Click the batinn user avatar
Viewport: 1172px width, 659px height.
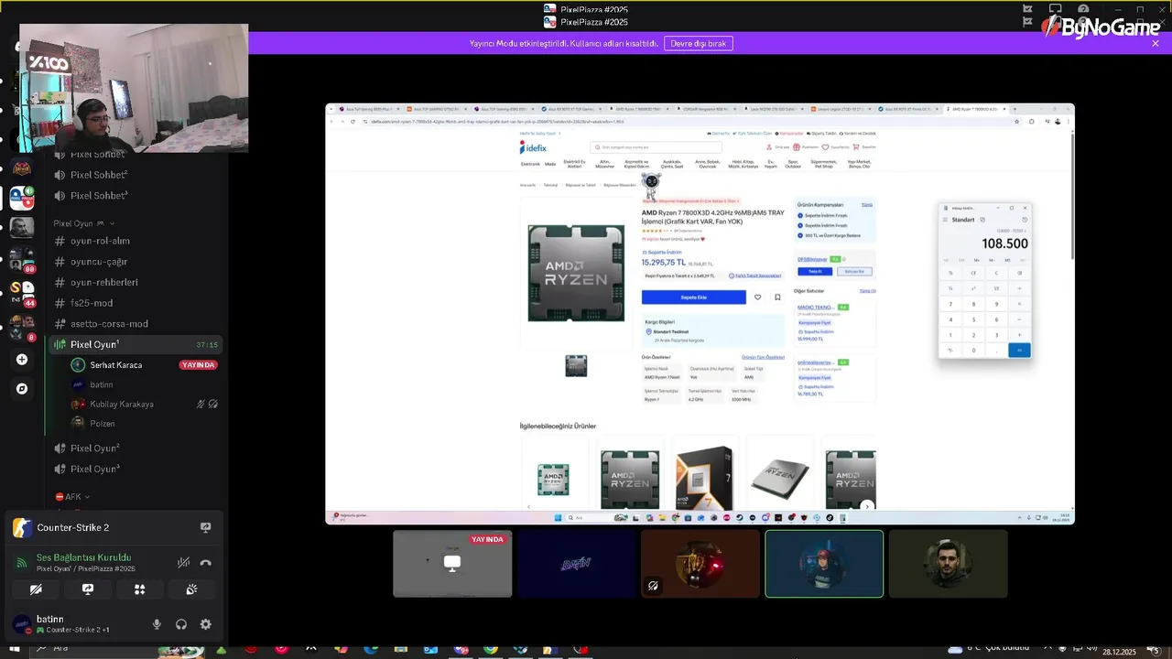click(x=22, y=624)
